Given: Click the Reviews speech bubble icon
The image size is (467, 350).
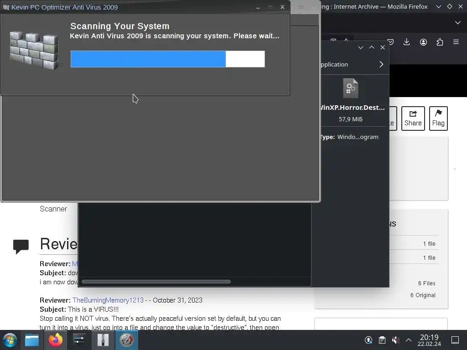Looking at the screenshot, I should [x=21, y=247].
